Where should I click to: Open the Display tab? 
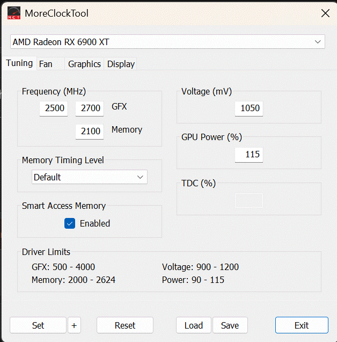coord(121,64)
